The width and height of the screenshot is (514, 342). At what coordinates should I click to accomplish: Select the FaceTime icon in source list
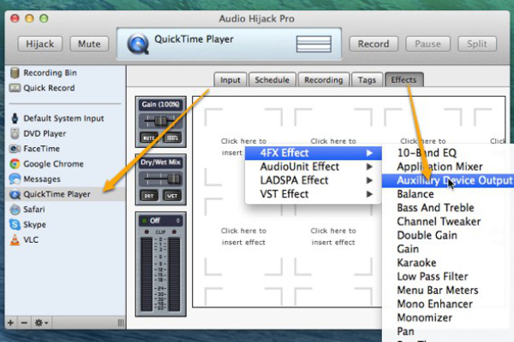point(15,149)
